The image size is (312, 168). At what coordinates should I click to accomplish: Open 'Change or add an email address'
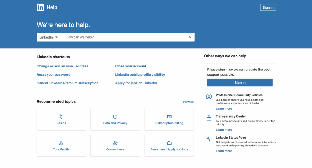pyautogui.click(x=62, y=66)
